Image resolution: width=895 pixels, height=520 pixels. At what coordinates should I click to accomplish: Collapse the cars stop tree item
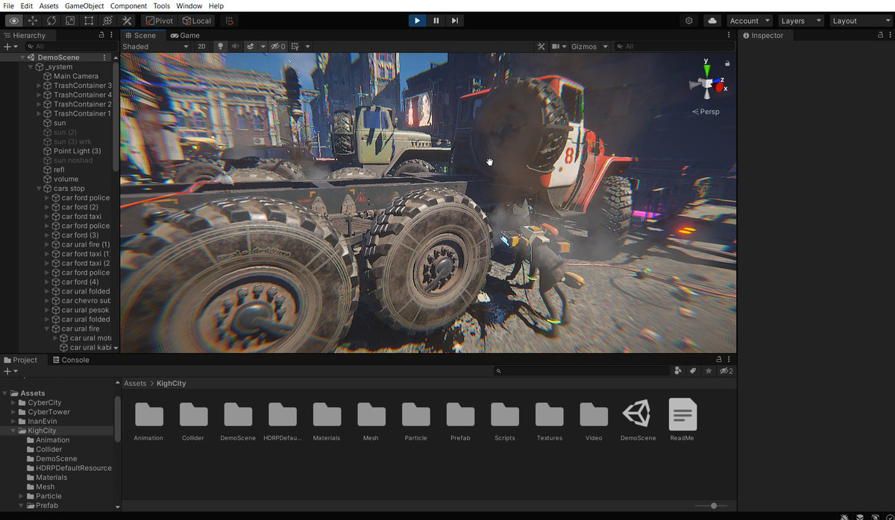click(x=40, y=188)
